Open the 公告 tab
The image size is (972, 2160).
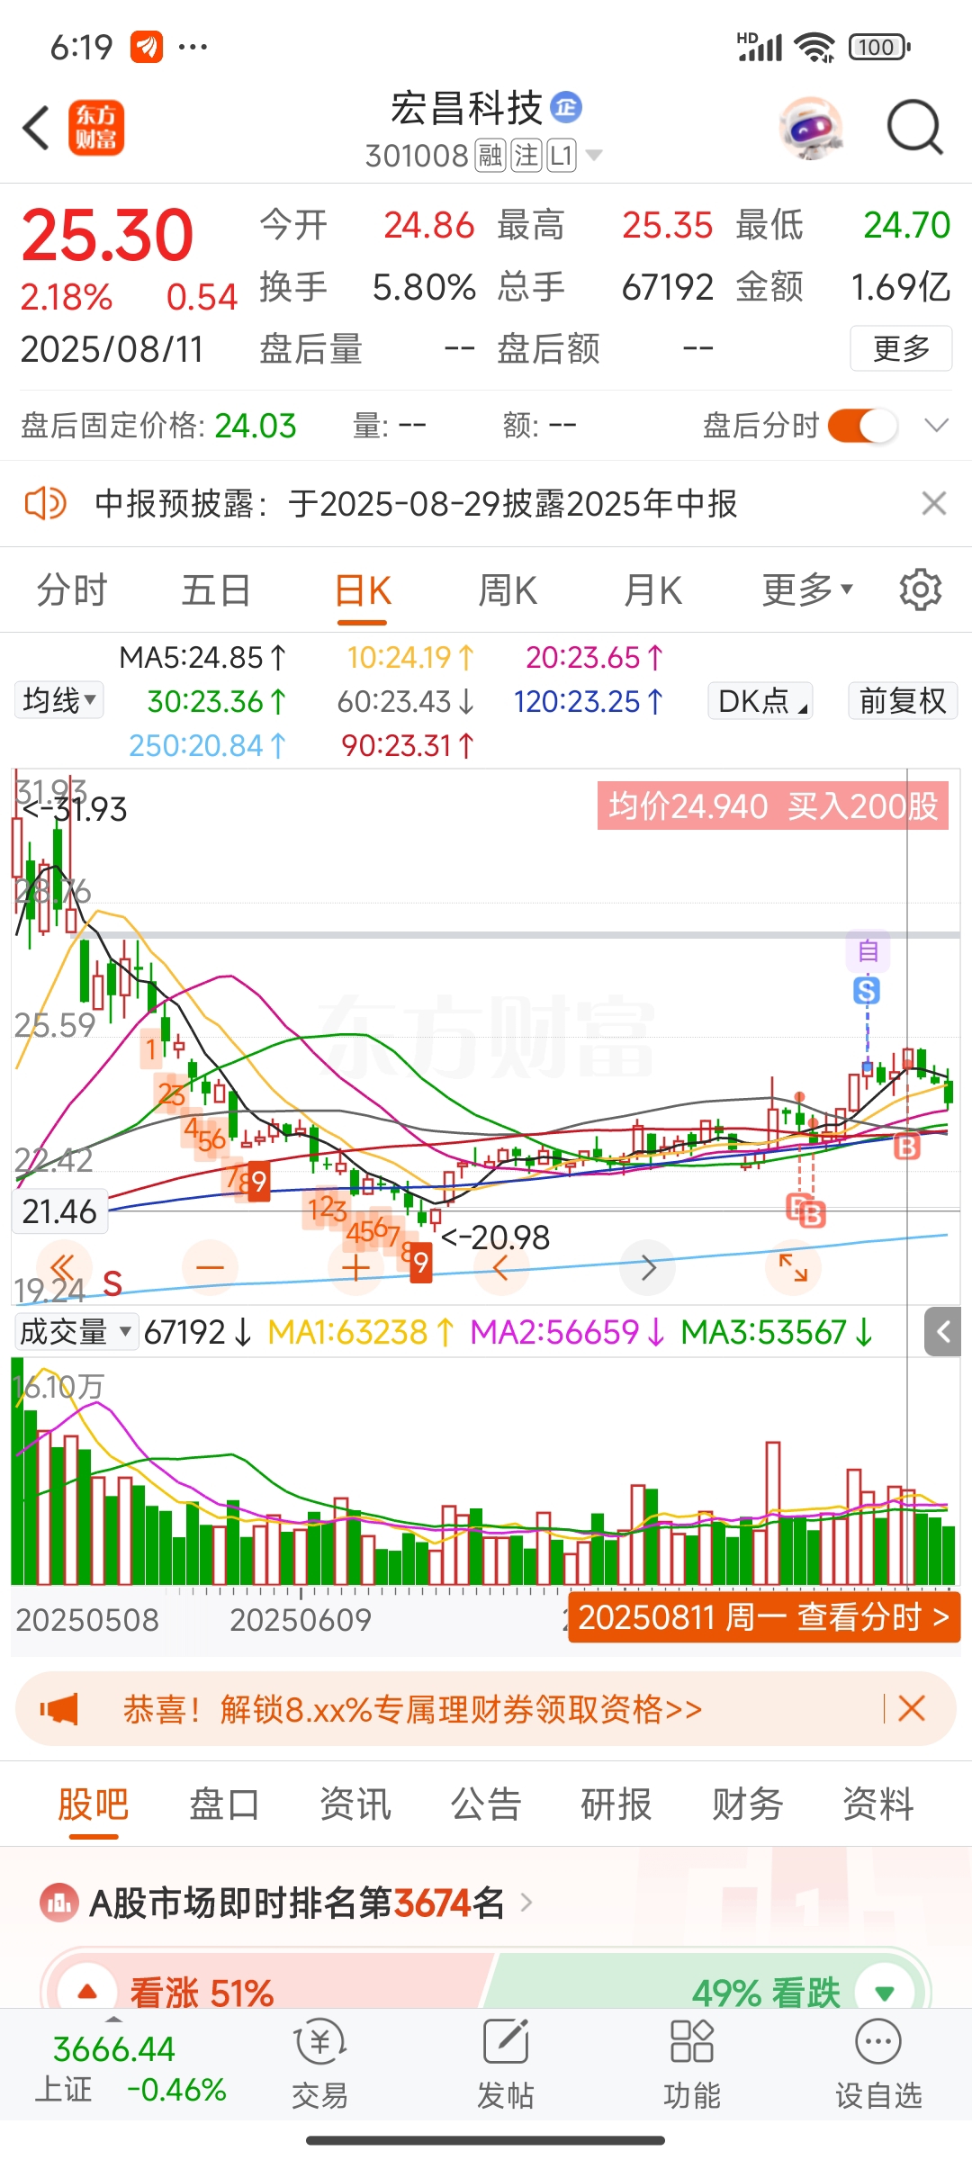point(486,1804)
